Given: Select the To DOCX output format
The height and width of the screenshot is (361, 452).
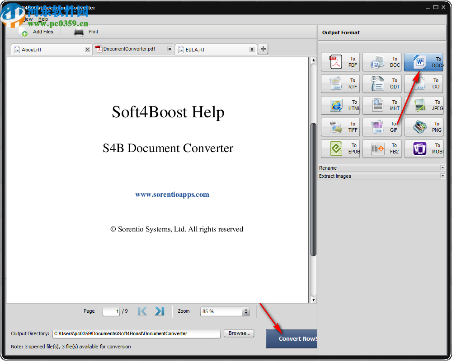Looking at the screenshot, I should 424,62.
